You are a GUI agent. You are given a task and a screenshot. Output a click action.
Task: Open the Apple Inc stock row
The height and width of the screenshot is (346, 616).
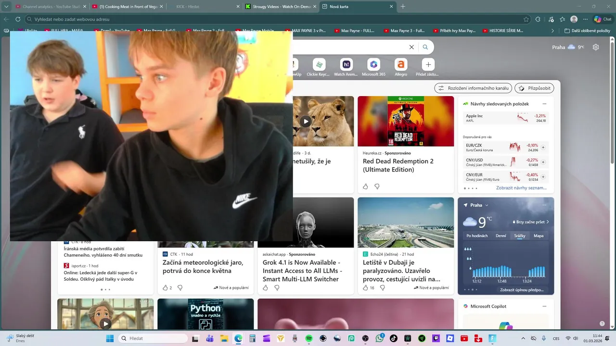click(506, 118)
